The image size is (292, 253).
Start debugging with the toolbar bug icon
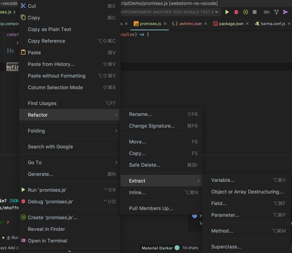coord(236,12)
